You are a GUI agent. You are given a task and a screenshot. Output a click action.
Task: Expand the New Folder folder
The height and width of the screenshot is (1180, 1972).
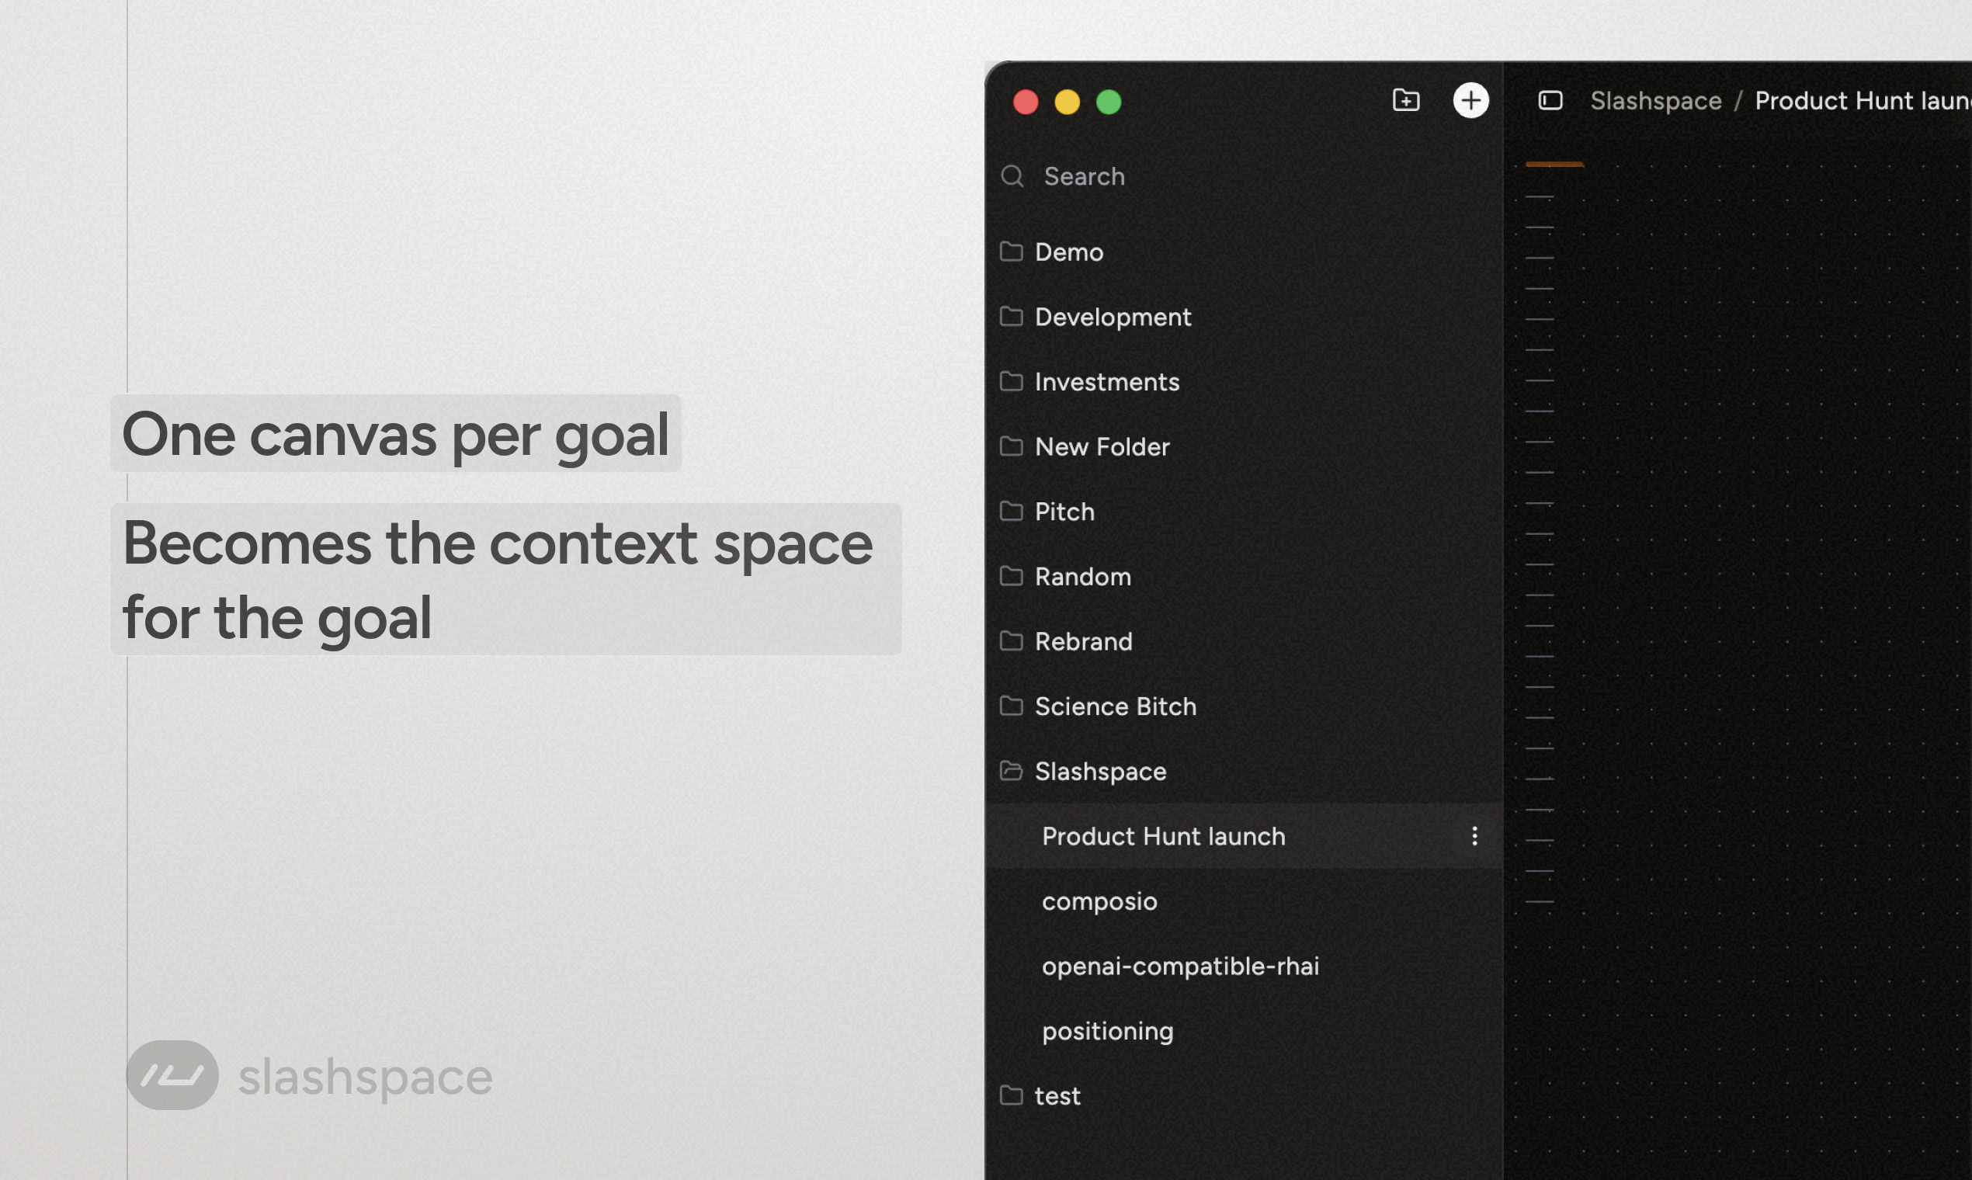(1244, 447)
